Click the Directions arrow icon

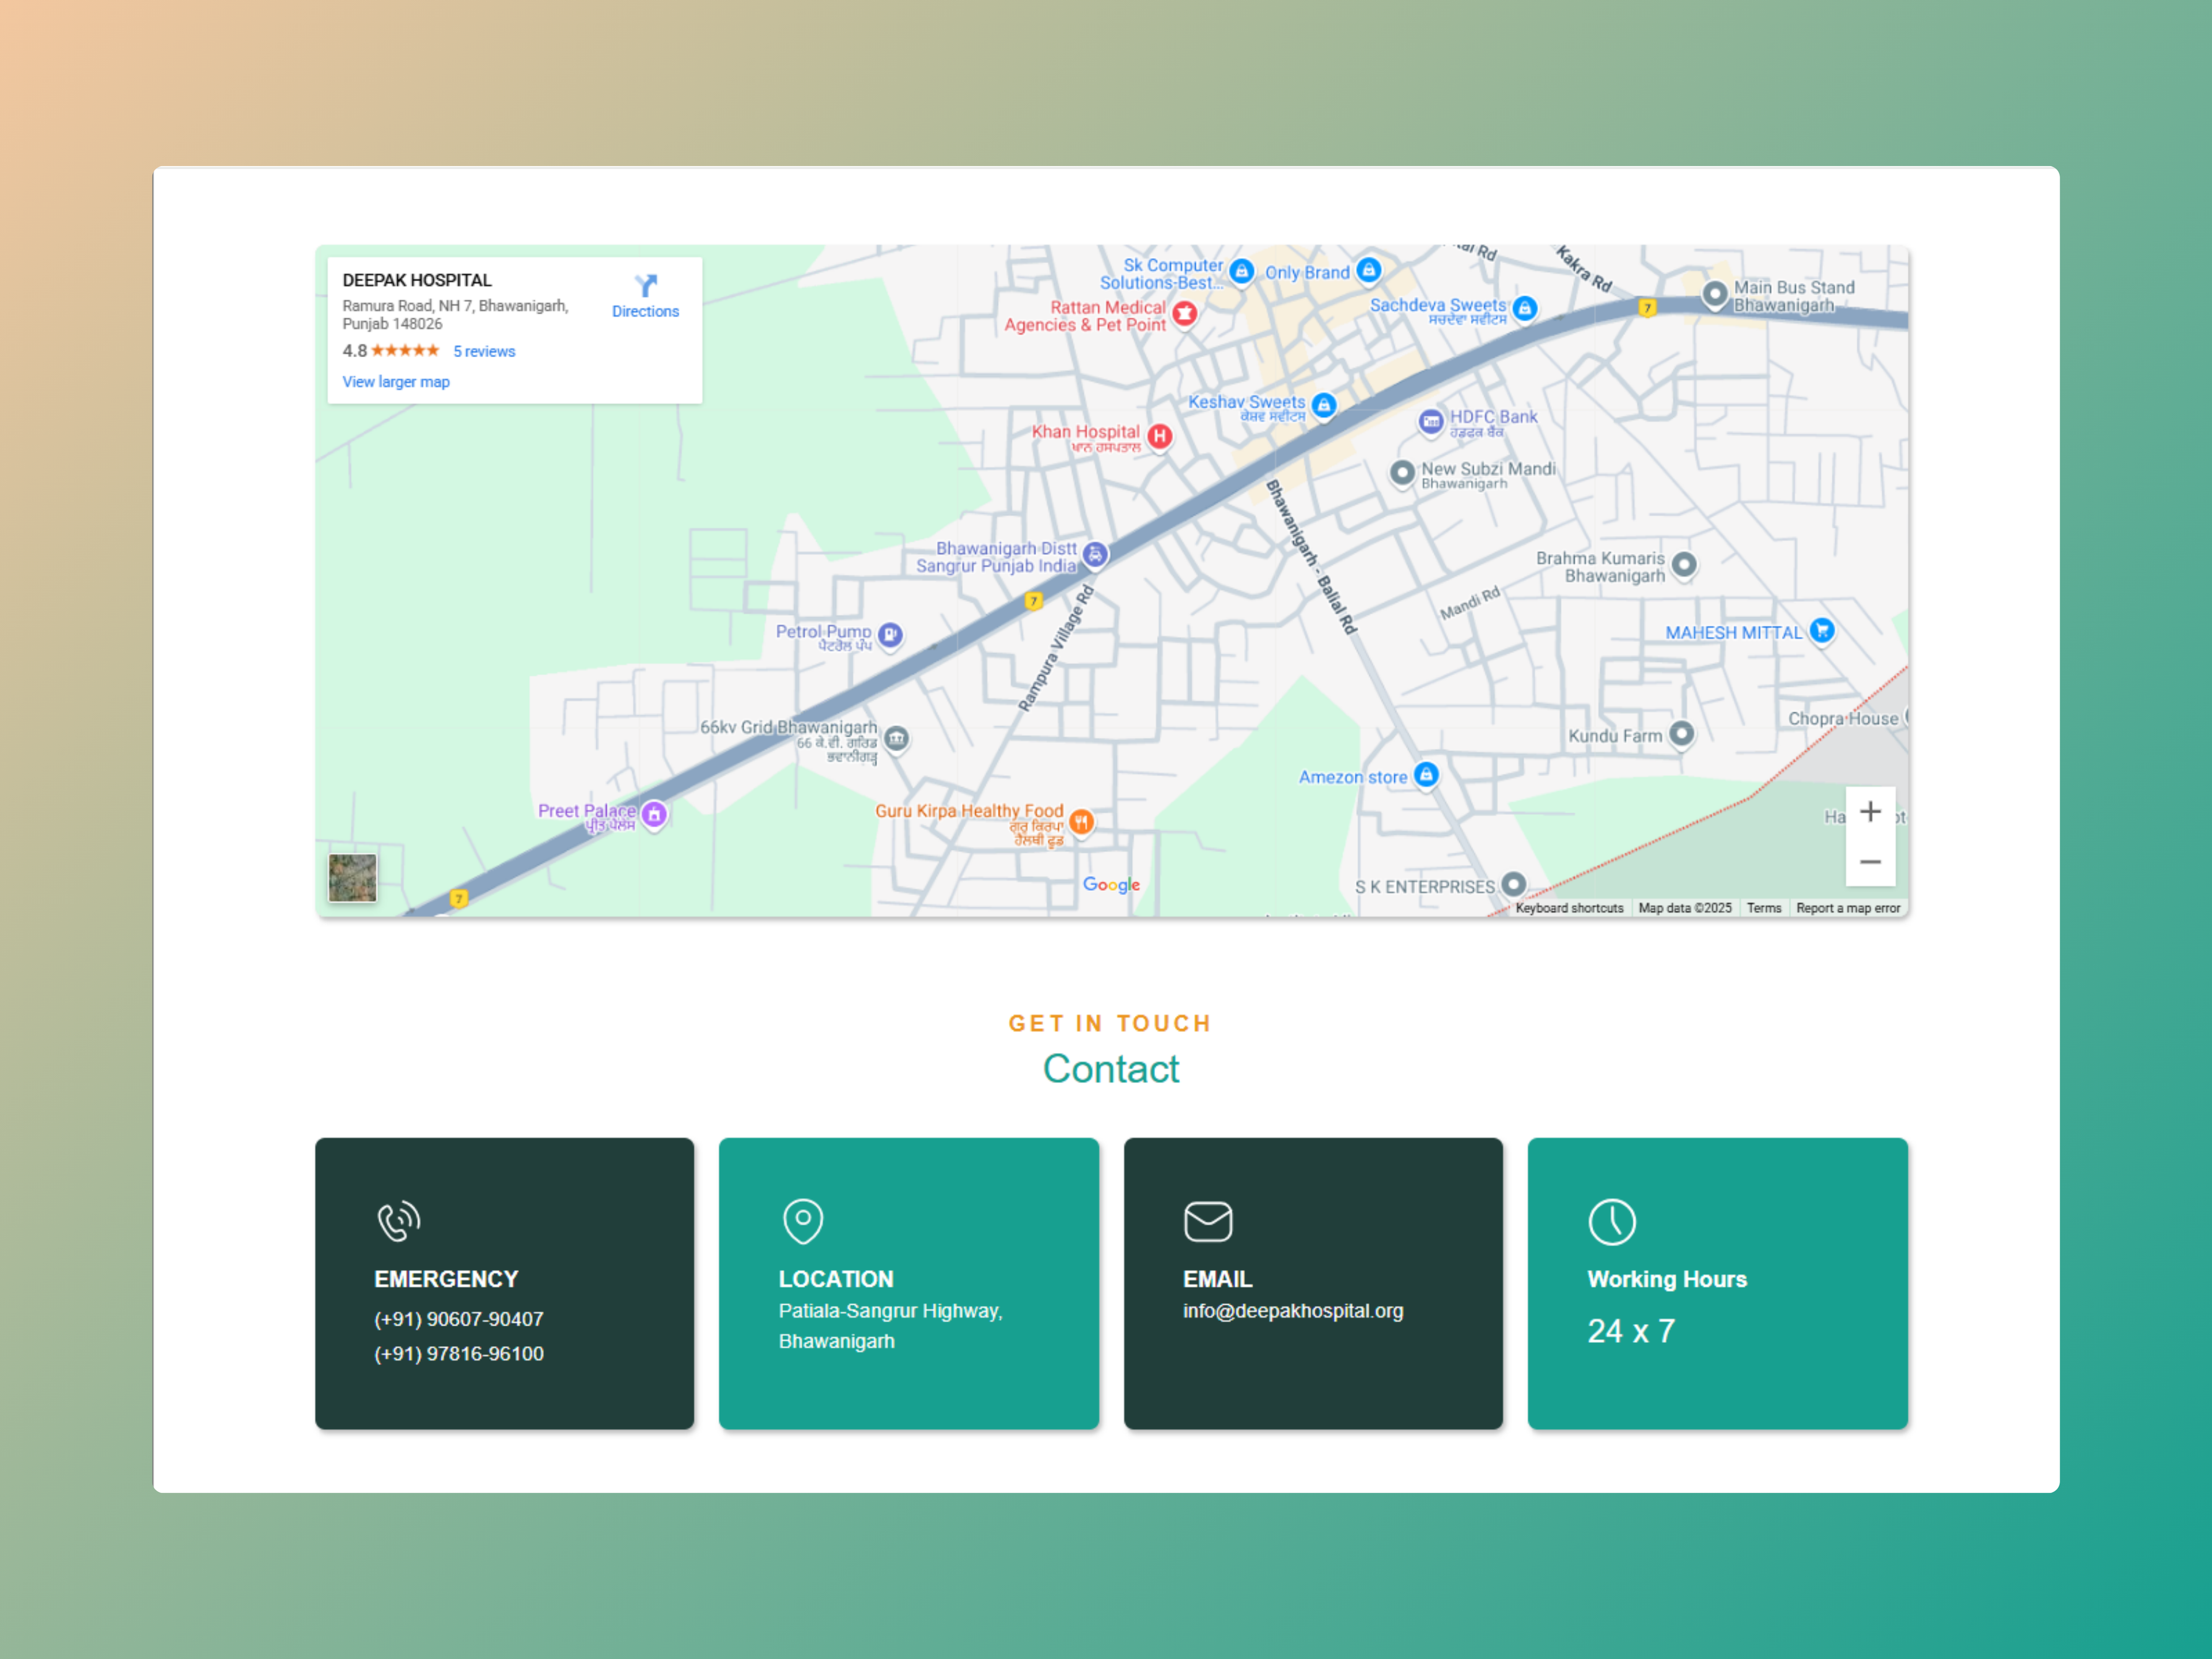(646, 286)
